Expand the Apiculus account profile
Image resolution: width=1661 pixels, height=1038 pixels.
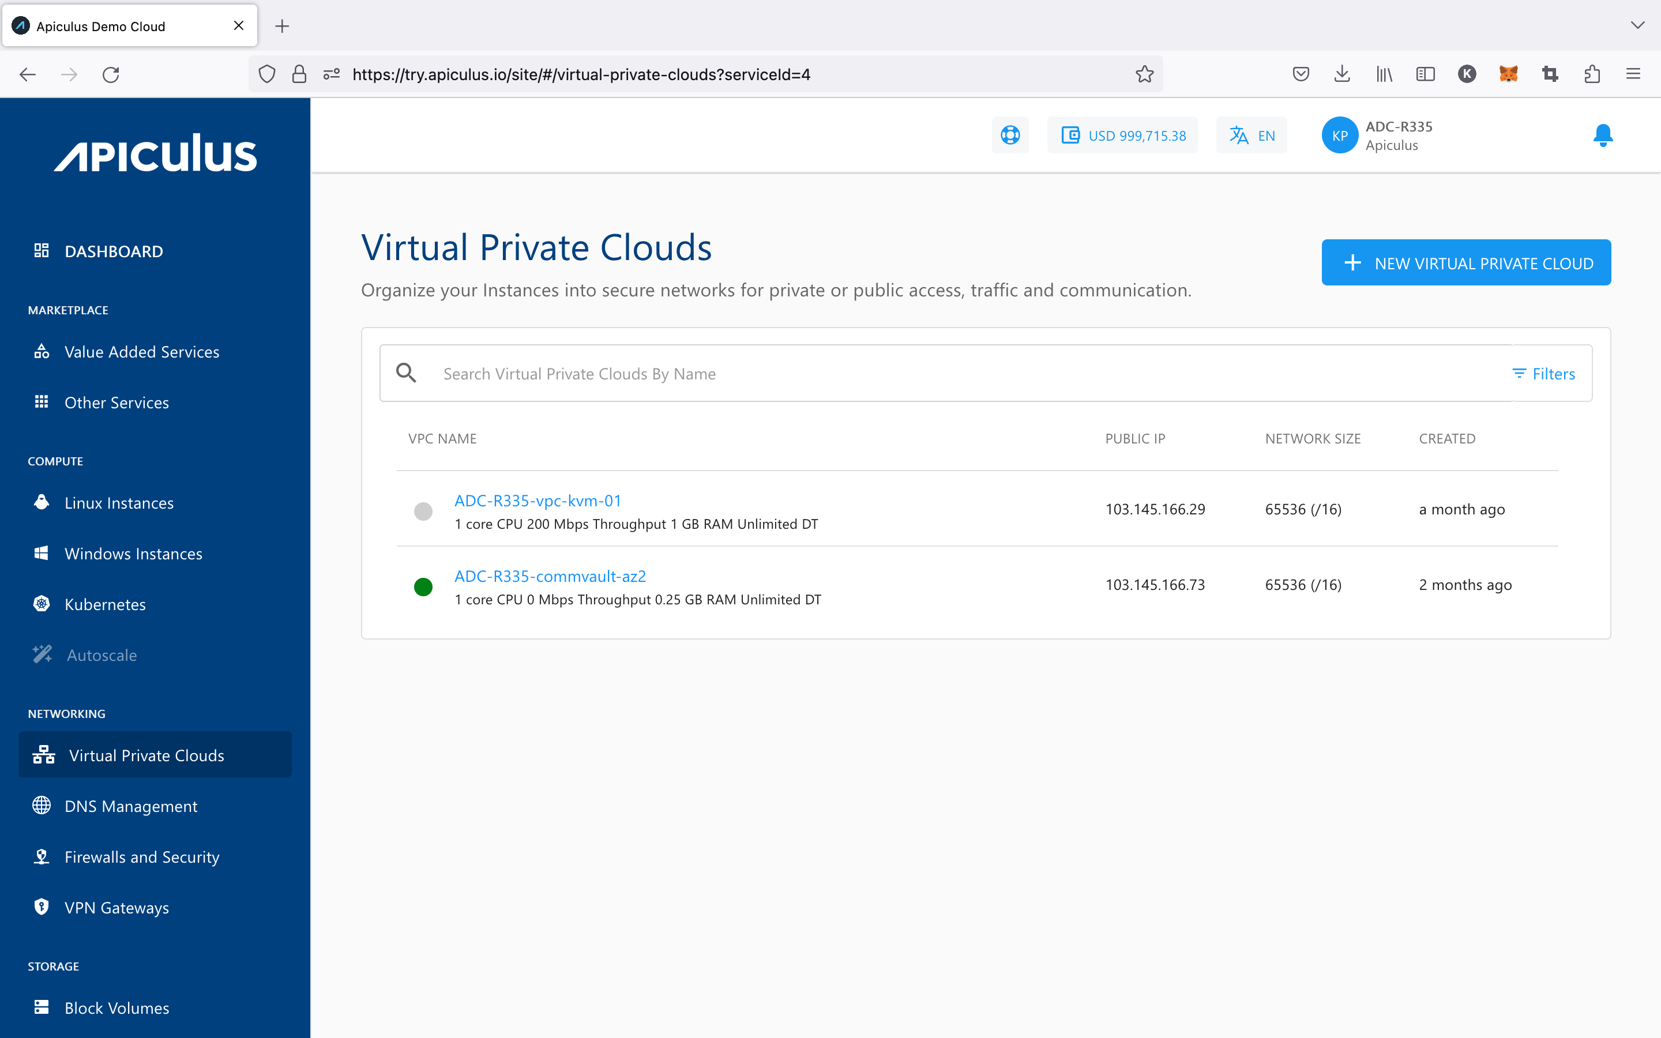pos(1380,135)
